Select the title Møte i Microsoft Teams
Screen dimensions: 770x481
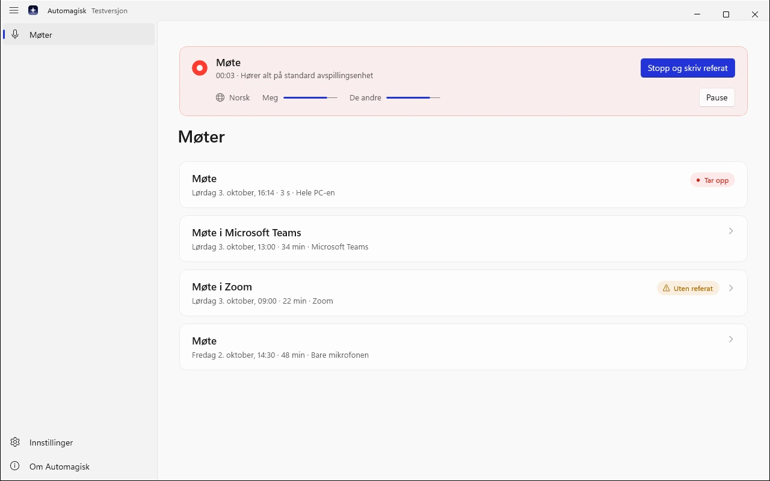(247, 233)
